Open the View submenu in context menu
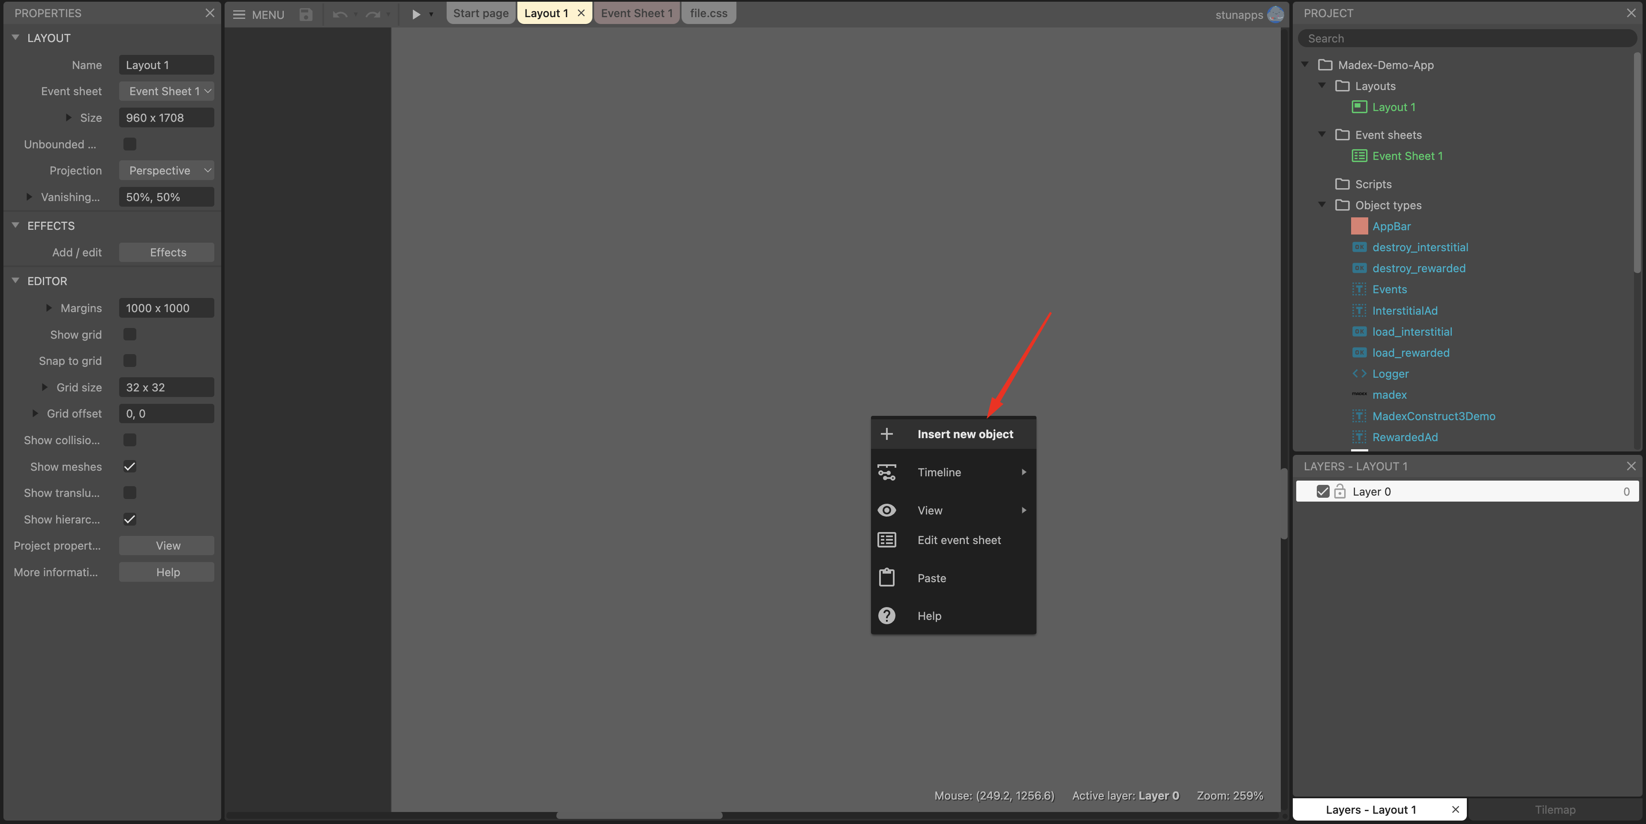The image size is (1646, 824). pyautogui.click(x=953, y=510)
